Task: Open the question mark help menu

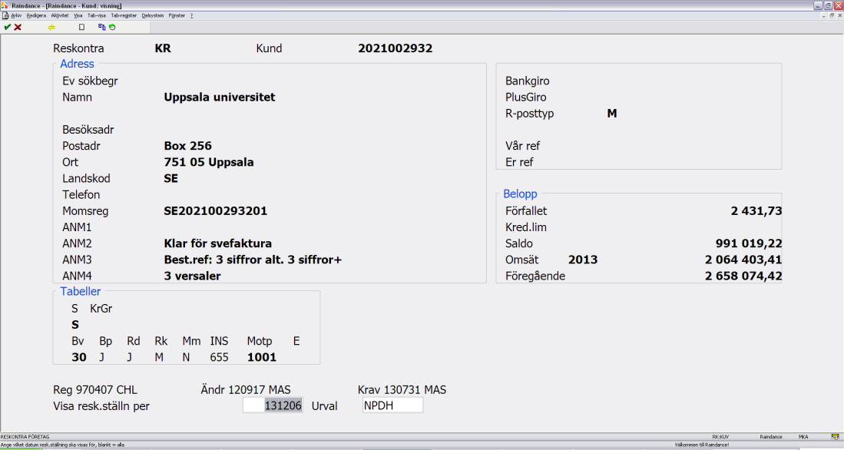Action: 192,15
